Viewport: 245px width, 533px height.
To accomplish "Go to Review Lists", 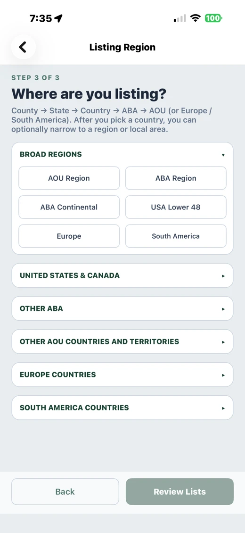I will [x=180, y=491].
